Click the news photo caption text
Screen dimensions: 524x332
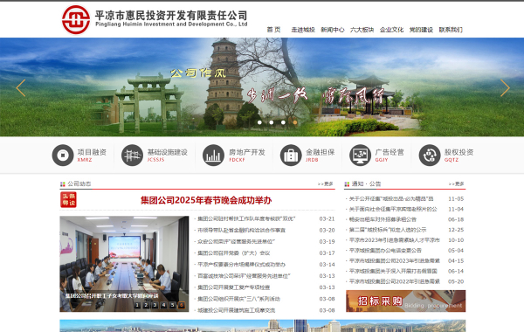(112, 295)
